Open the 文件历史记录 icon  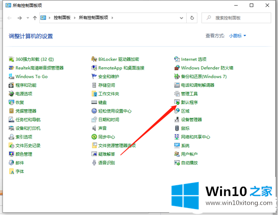(11, 145)
